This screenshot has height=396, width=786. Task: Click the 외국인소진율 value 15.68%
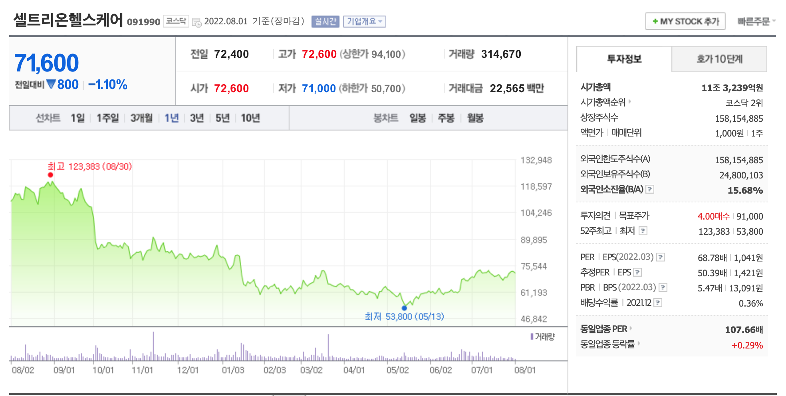[745, 190]
